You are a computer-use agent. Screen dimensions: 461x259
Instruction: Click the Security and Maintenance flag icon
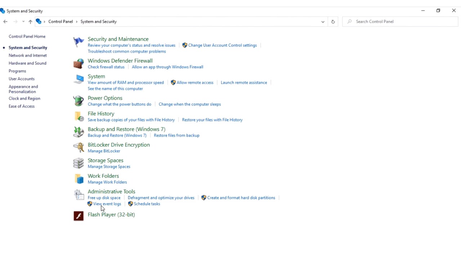[x=79, y=42]
